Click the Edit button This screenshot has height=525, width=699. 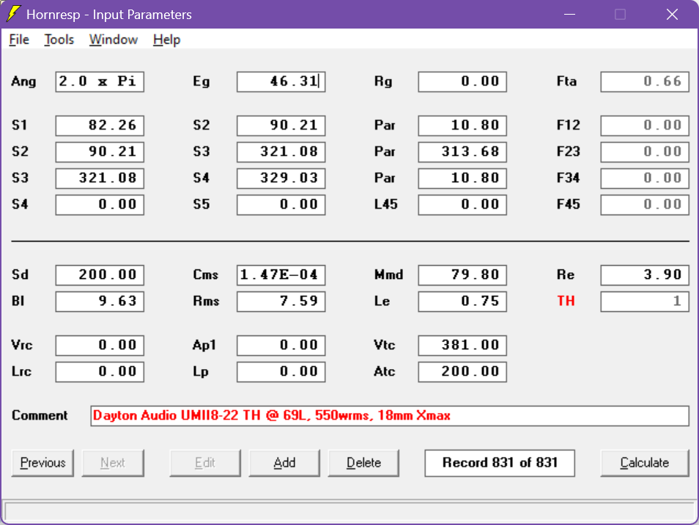pos(205,463)
